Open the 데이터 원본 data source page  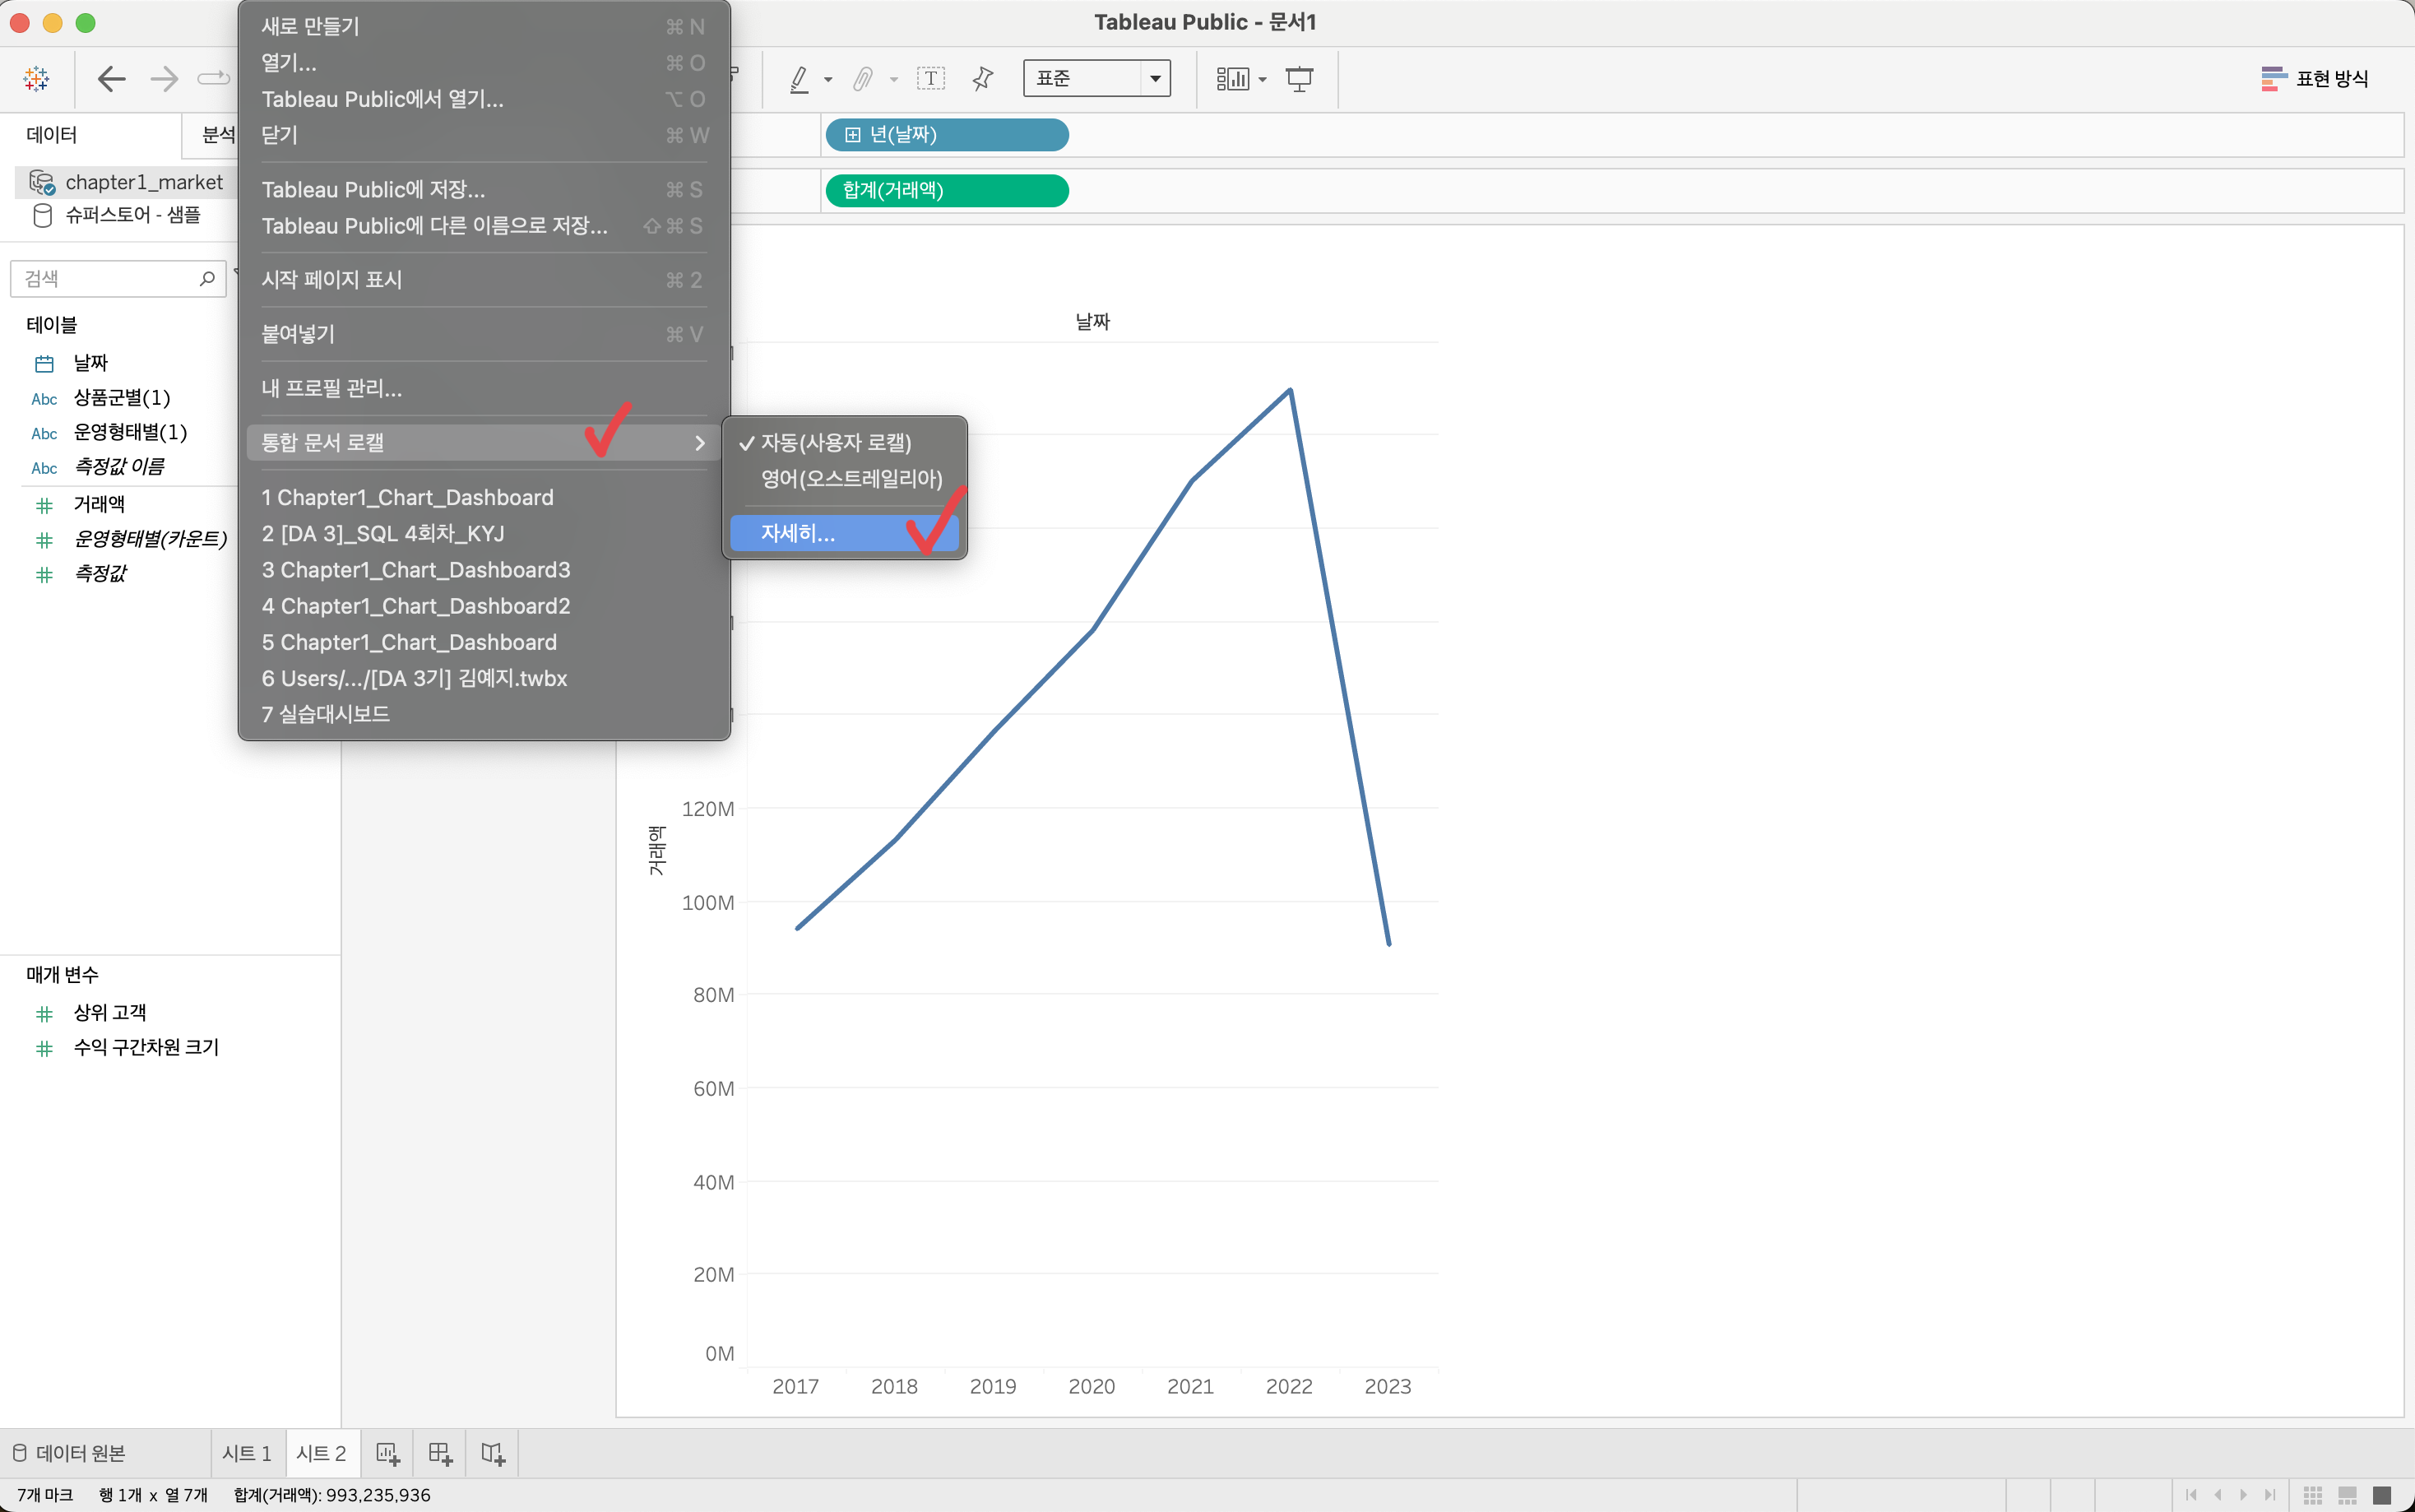[70, 1453]
